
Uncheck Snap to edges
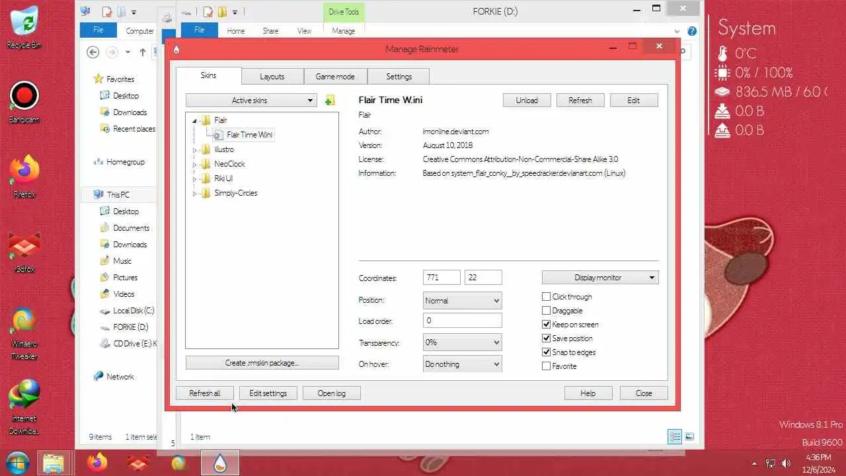click(x=546, y=352)
